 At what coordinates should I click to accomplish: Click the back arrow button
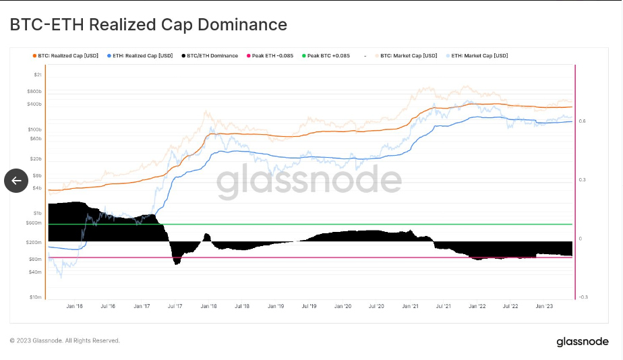16,180
